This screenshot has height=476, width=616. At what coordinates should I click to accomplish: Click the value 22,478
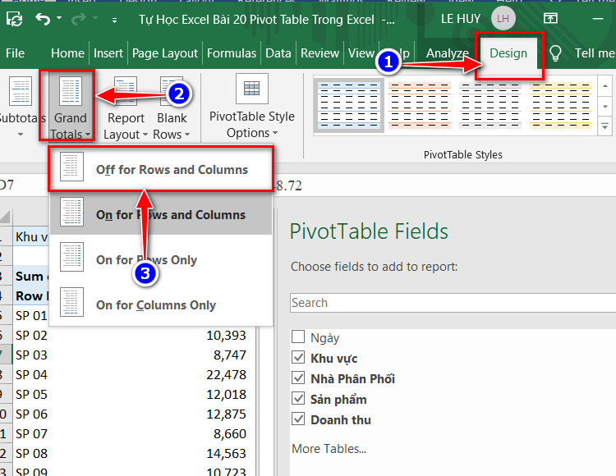(227, 375)
